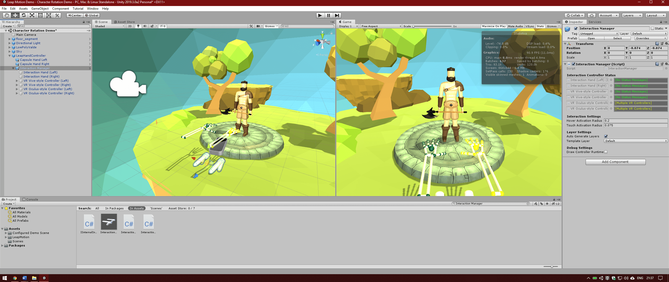This screenshot has width=669, height=282.
Task: Select the Move tool in the toolbar
Action: [x=15, y=15]
